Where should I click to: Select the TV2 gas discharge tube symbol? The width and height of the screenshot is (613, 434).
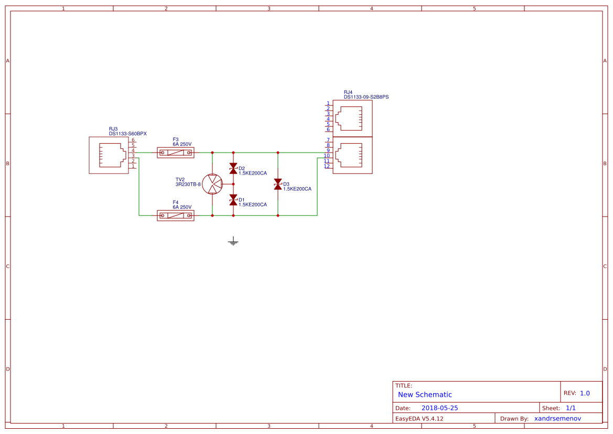(x=213, y=184)
